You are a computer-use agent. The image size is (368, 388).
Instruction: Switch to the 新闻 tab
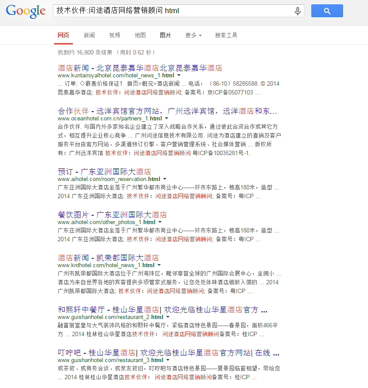pos(89,35)
